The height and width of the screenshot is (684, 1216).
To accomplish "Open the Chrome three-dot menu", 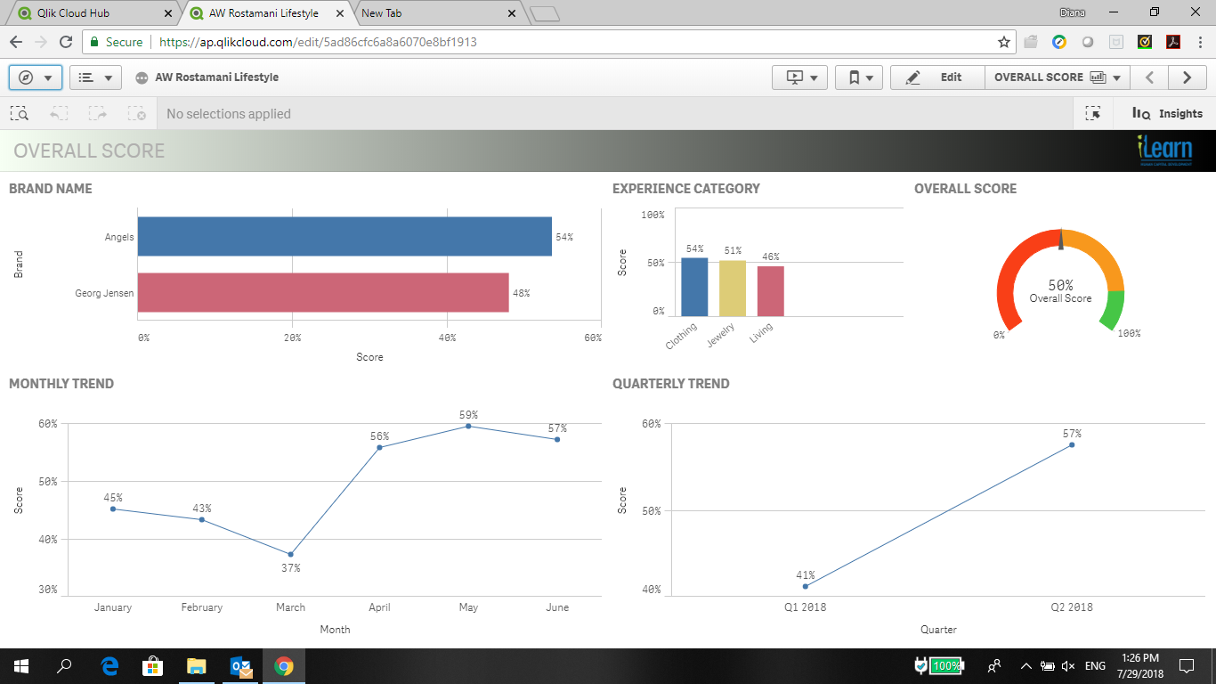I will (x=1199, y=42).
